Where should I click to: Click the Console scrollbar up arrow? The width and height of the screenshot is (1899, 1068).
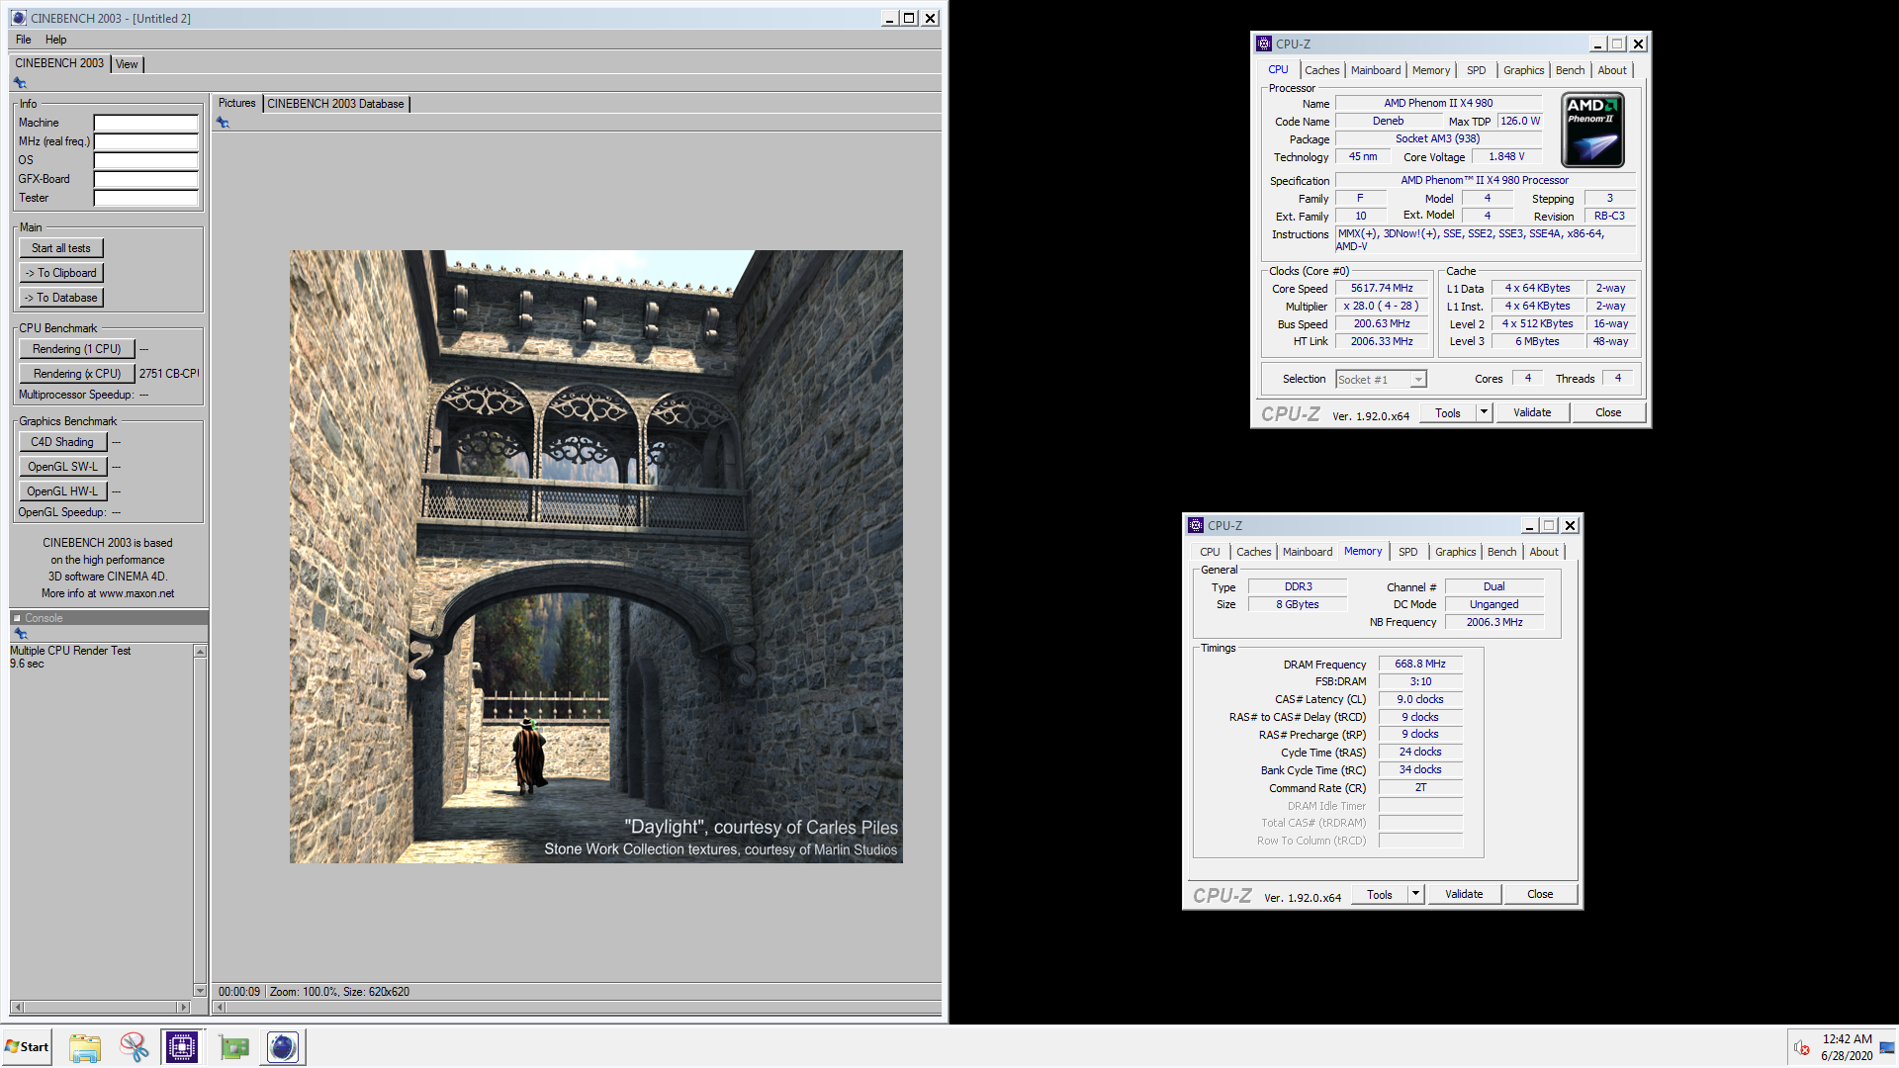click(x=200, y=652)
